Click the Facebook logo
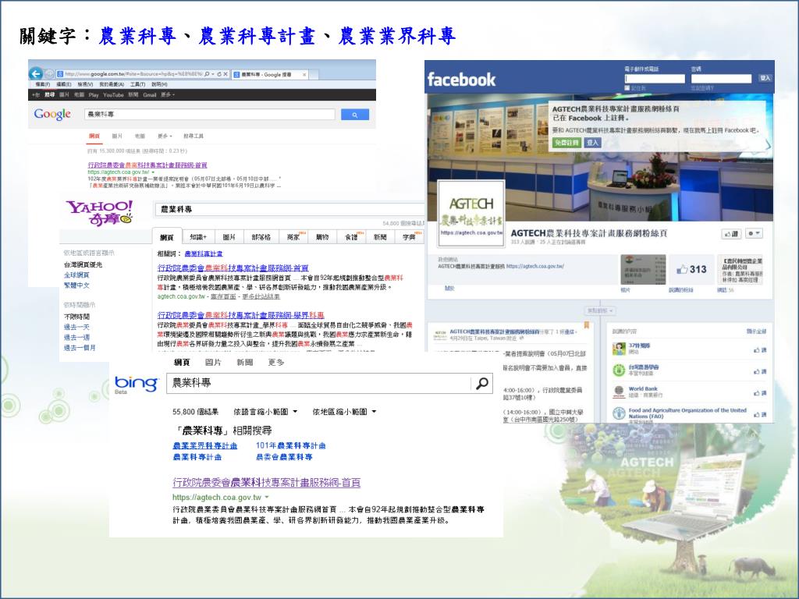Screen dimensions: 799x599 [461, 80]
